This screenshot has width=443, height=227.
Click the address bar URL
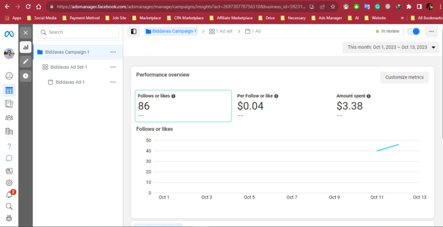181,6
